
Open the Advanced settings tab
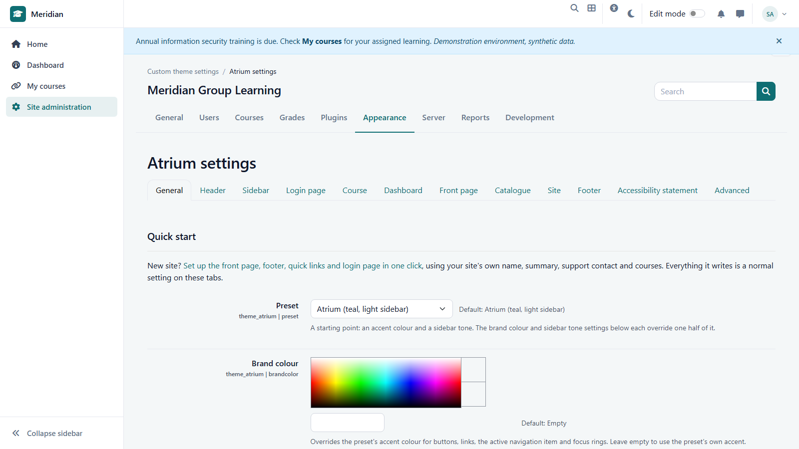[x=732, y=190]
